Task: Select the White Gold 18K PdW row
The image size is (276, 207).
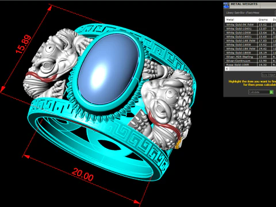Action: point(250,49)
